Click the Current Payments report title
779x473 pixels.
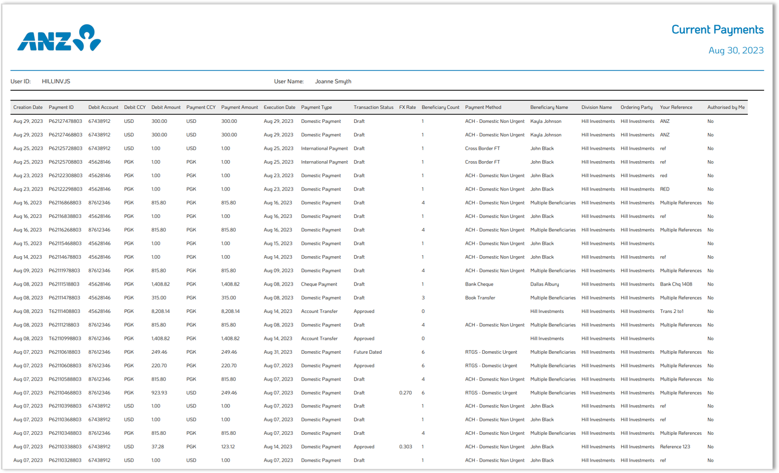pos(718,29)
